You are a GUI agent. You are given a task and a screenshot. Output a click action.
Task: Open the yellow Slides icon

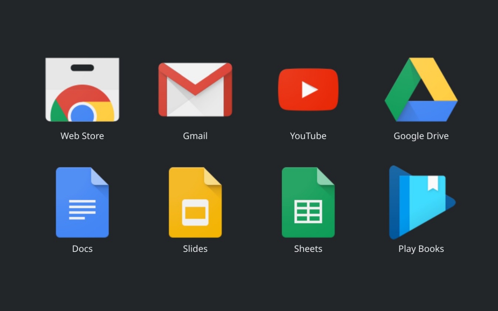pyautogui.click(x=195, y=202)
